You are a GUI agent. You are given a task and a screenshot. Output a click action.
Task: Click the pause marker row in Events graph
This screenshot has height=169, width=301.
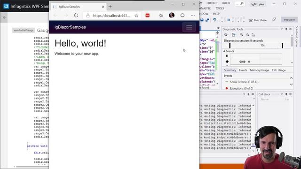click(x=227, y=56)
